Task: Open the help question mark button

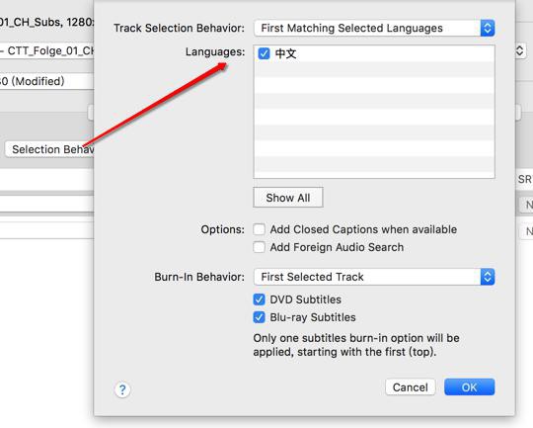Action: click(122, 389)
